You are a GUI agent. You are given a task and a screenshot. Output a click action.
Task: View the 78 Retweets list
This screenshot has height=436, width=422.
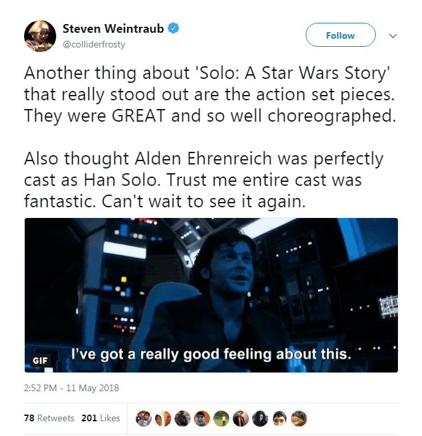tap(49, 418)
